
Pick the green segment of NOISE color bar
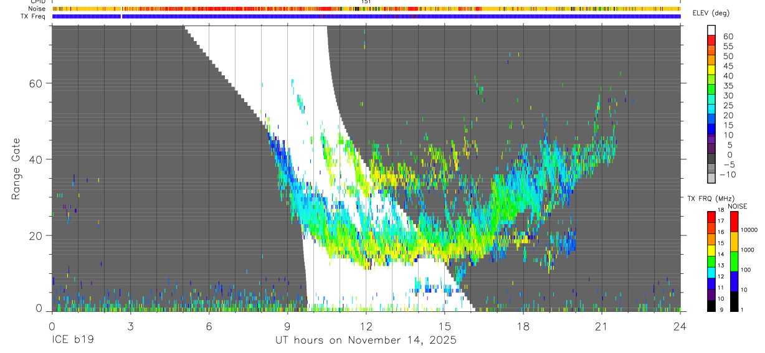click(x=734, y=261)
